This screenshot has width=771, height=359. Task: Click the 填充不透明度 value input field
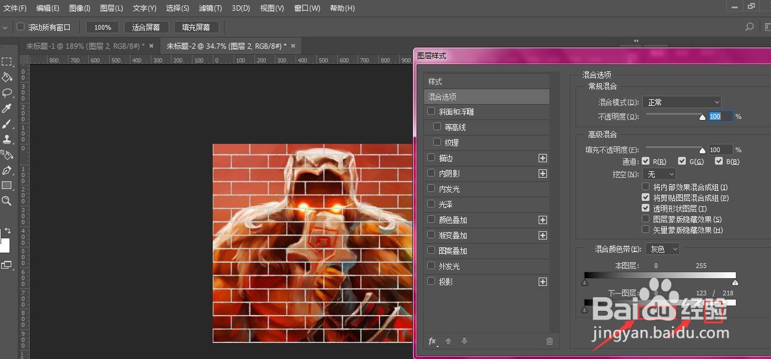coord(720,150)
